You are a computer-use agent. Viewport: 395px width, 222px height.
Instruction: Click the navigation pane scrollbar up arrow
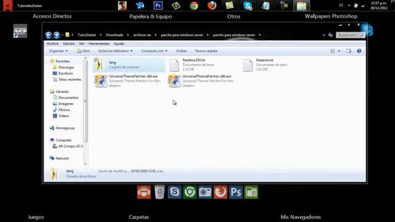[86, 58]
